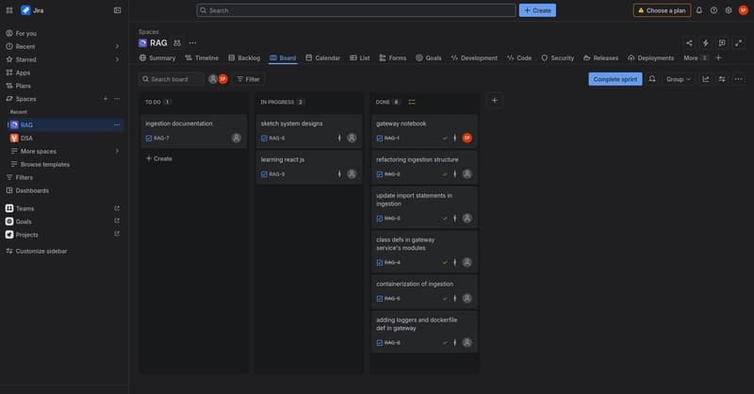Open the dots menu on RAG sidebar item

click(x=117, y=124)
